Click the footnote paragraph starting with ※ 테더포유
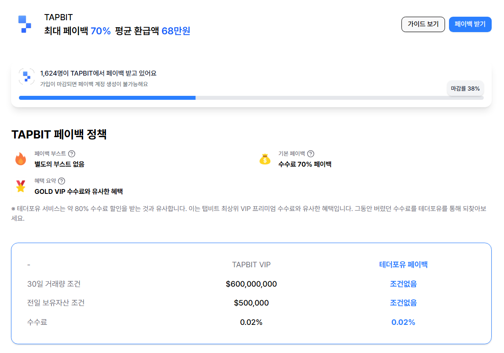The image size is (504, 353). tap(249, 213)
